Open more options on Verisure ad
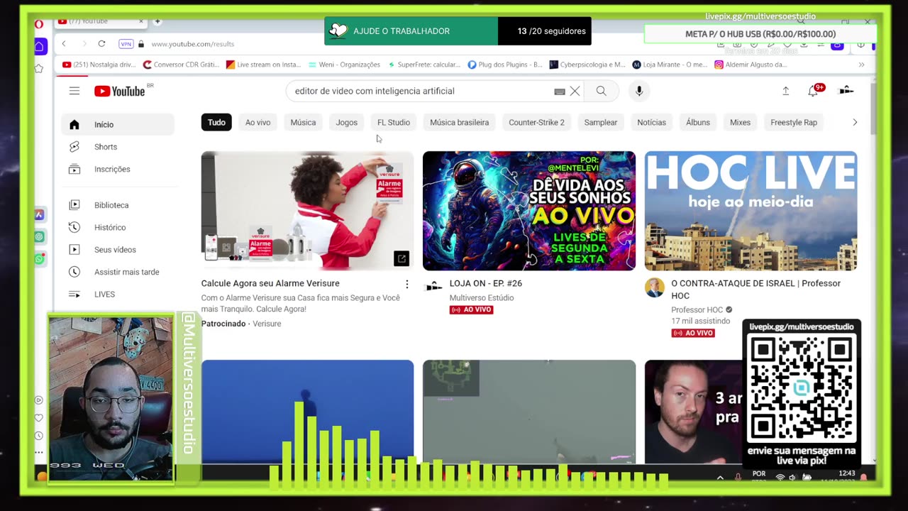The width and height of the screenshot is (908, 511). (x=406, y=284)
